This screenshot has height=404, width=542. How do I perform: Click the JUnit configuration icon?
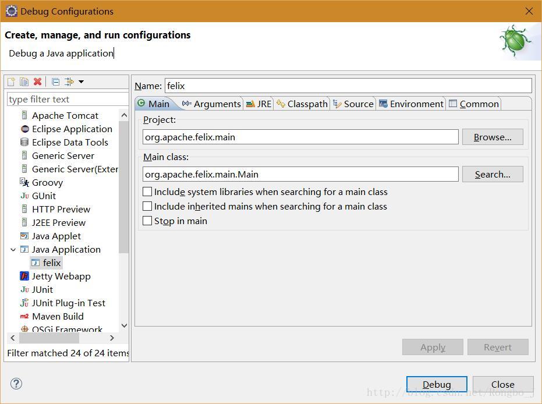[x=24, y=289]
